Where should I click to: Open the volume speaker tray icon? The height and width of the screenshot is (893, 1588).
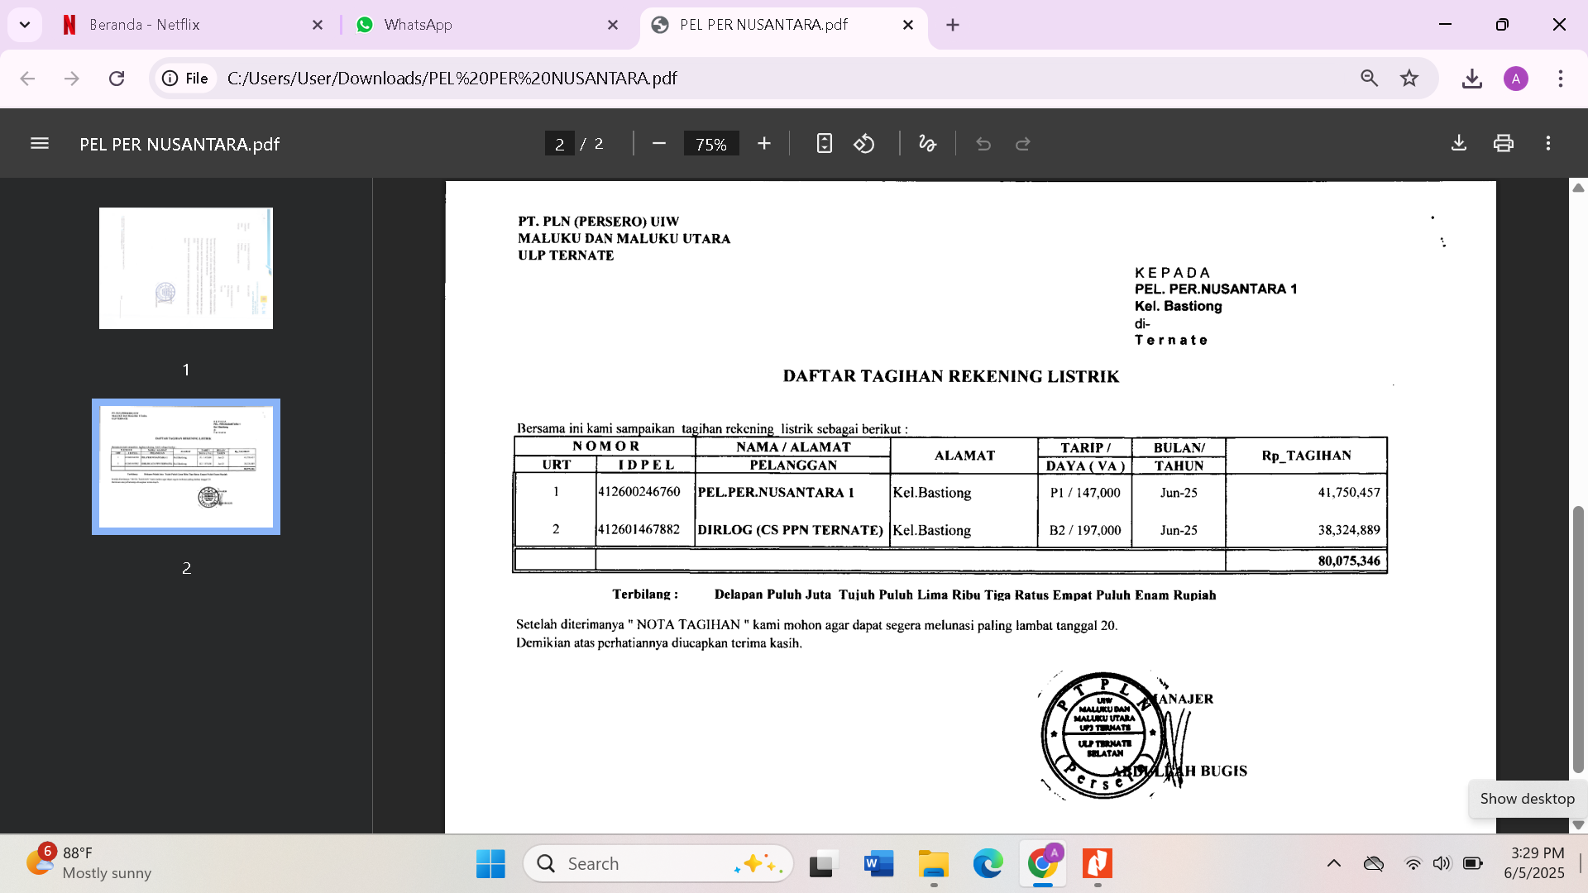click(x=1442, y=864)
